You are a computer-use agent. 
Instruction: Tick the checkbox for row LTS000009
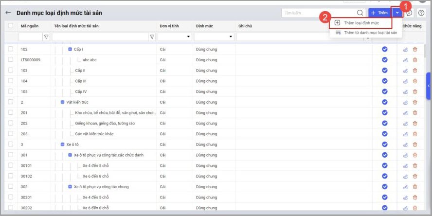click(11, 60)
